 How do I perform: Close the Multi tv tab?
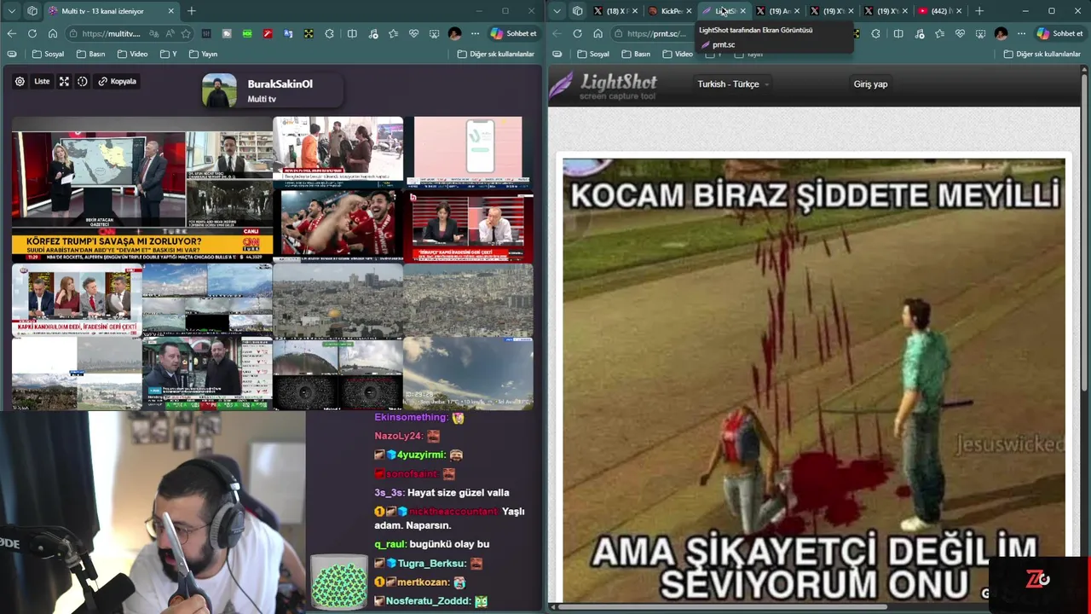[170, 11]
